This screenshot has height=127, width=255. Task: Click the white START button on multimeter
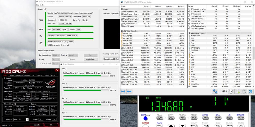point(145,126)
